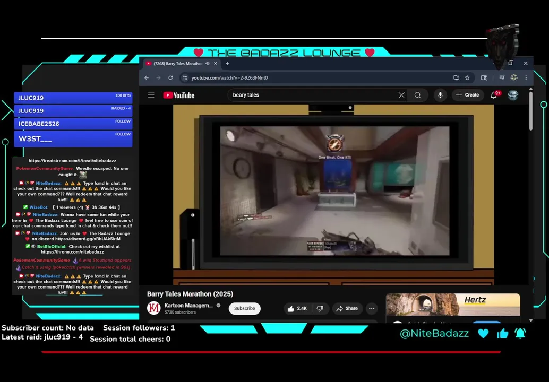Click 'Session total cheers: 0' text
Screen dimensions: 549x382
coord(130,339)
